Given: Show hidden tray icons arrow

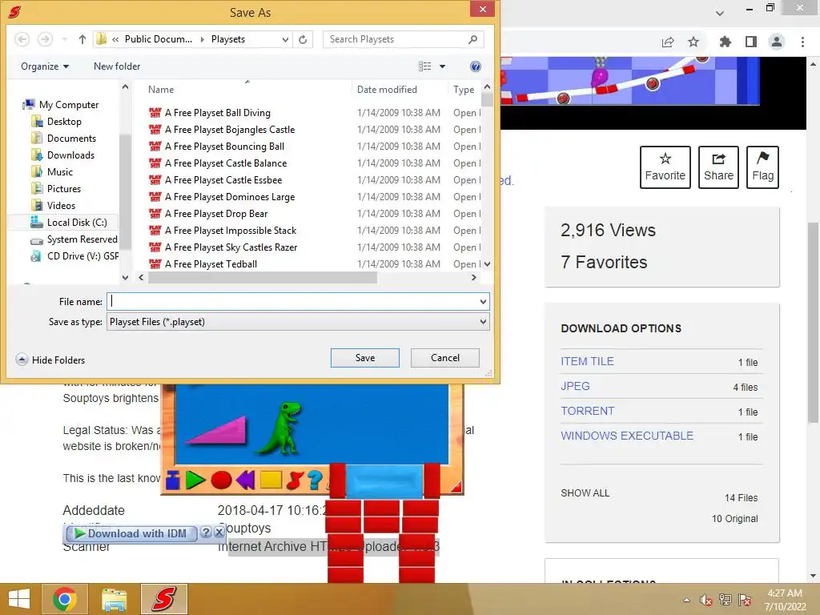Looking at the screenshot, I should 686,601.
